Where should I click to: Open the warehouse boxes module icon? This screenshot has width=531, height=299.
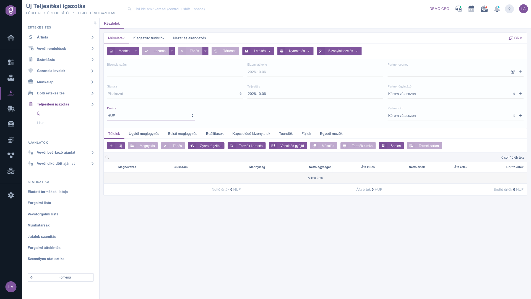point(11,78)
